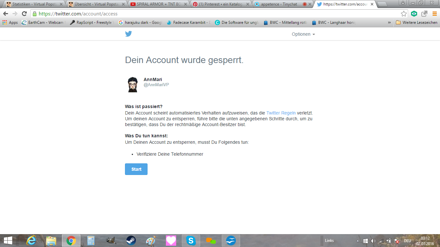Click the pink heart app in taskbar

(x=171, y=241)
